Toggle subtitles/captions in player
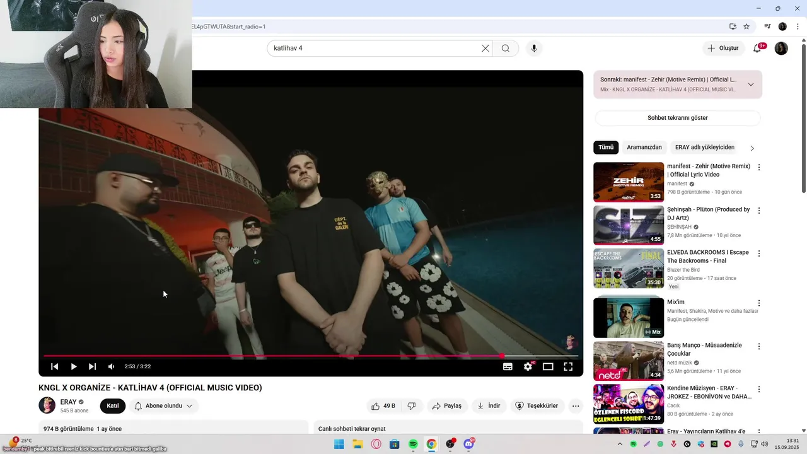 (508, 366)
